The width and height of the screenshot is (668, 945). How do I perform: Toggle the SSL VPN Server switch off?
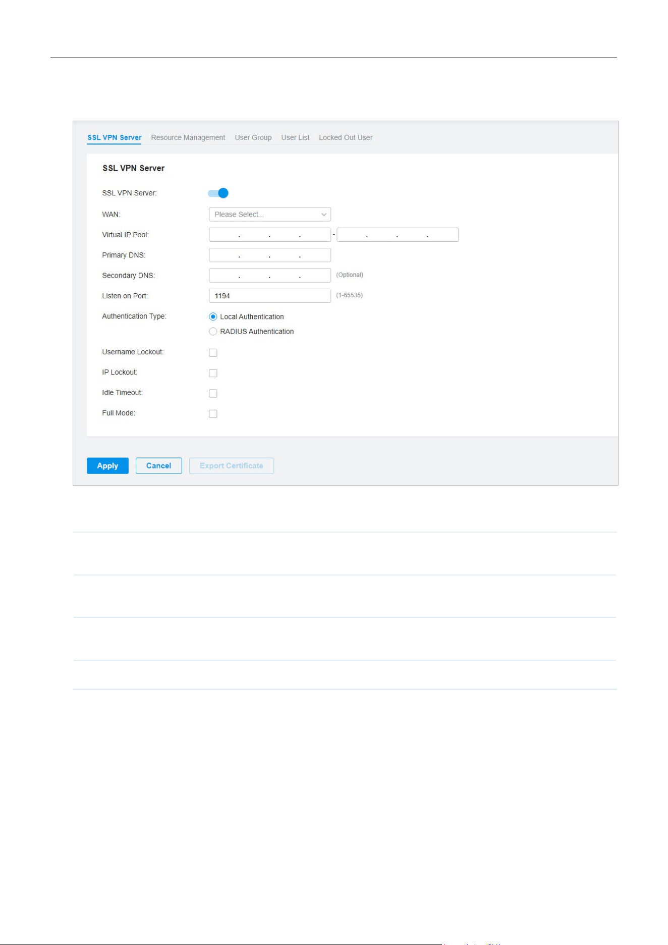218,193
